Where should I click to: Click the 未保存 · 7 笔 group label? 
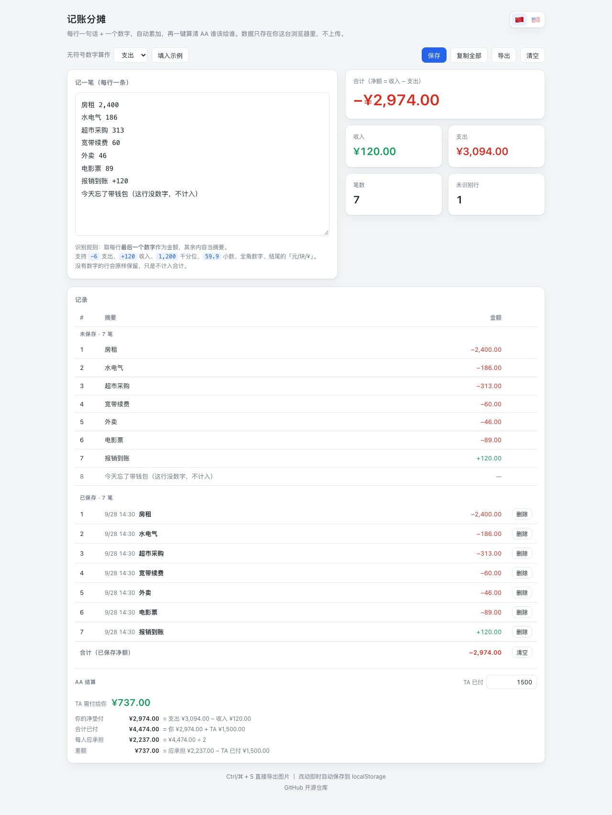[x=96, y=334]
